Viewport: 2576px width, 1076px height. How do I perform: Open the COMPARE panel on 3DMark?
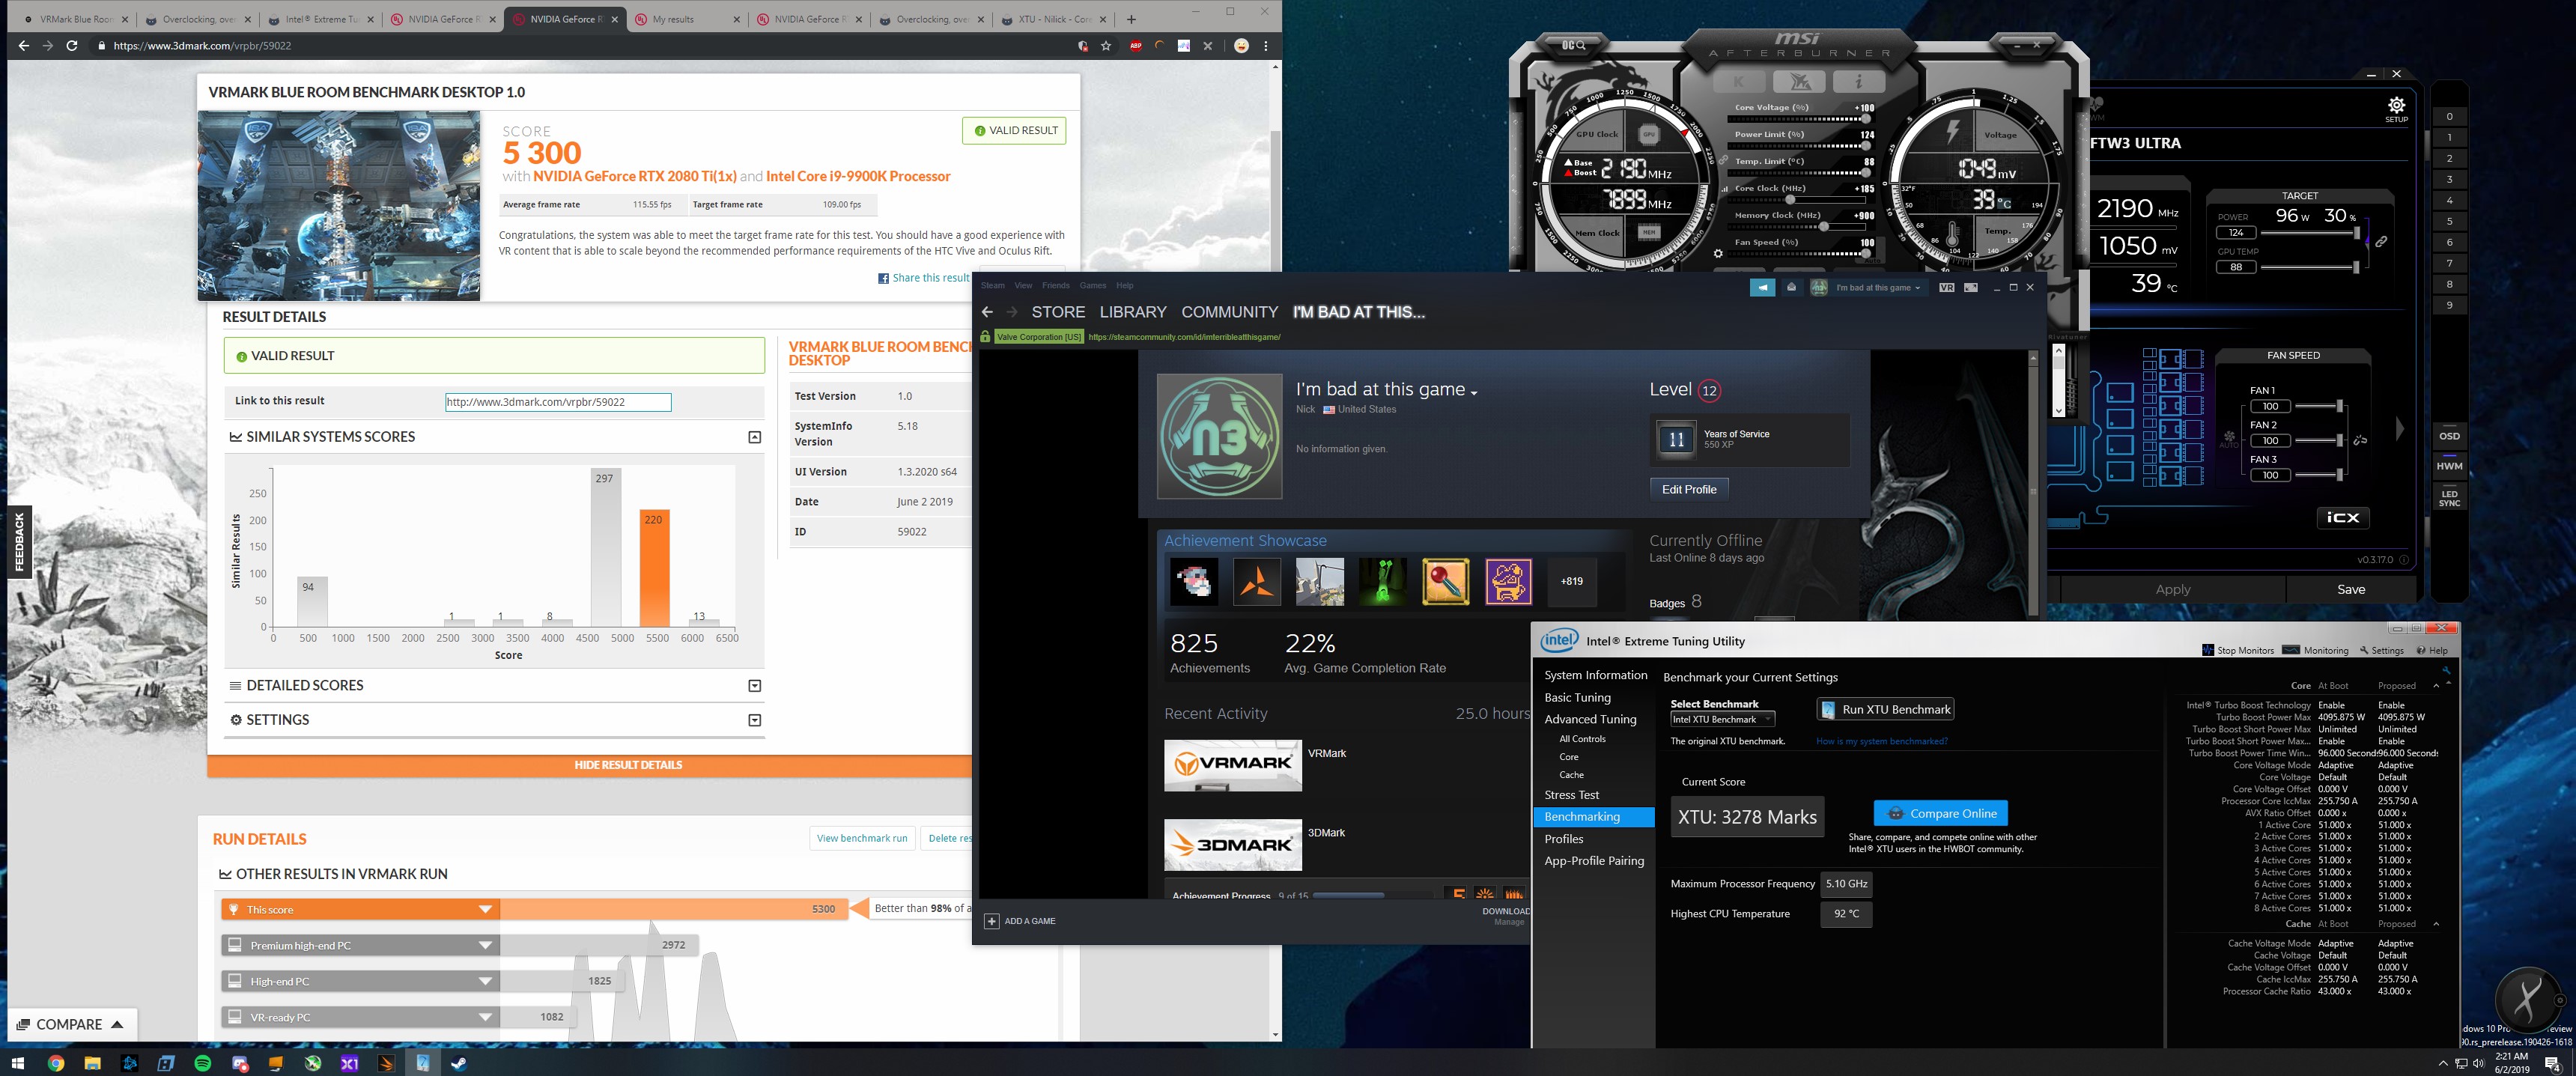[x=70, y=1024]
